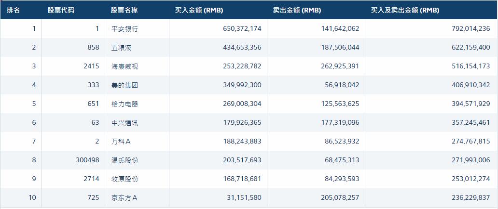Click rank number 10
Screen dimensions: 498x209
pos(32,197)
